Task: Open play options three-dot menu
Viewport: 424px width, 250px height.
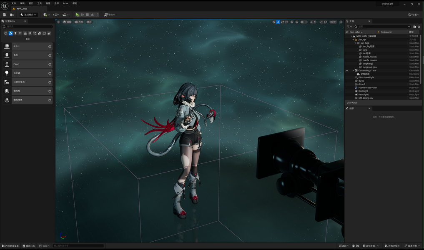Action: coord(97,15)
